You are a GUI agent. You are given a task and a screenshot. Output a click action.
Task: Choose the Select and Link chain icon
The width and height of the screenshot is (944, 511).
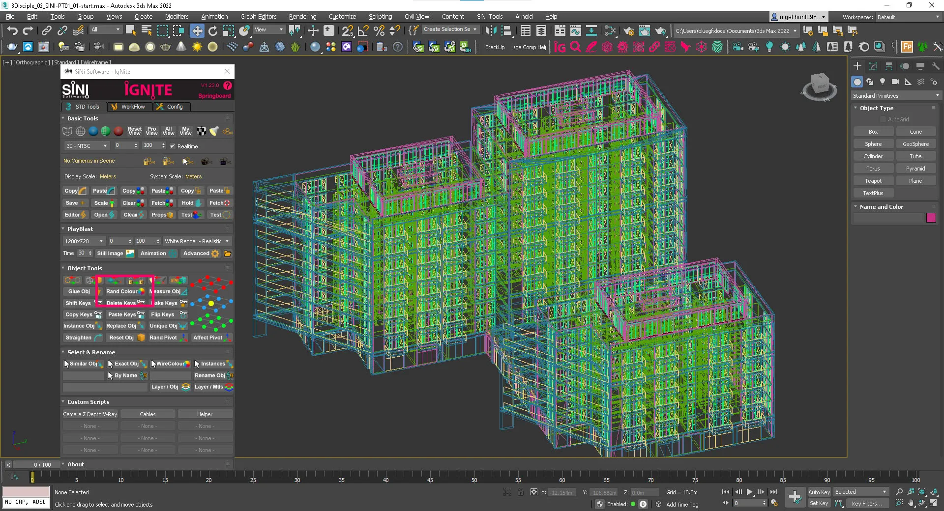tap(46, 31)
